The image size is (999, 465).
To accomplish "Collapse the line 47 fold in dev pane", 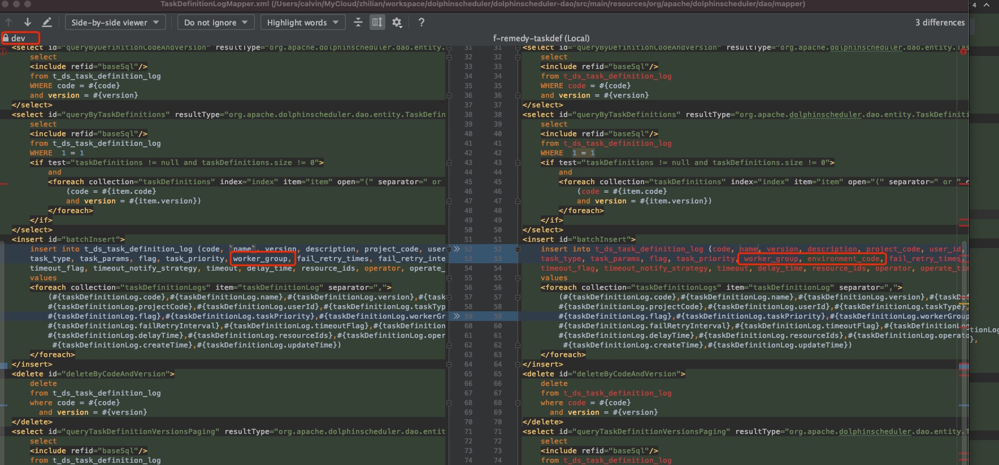I will [449, 201].
